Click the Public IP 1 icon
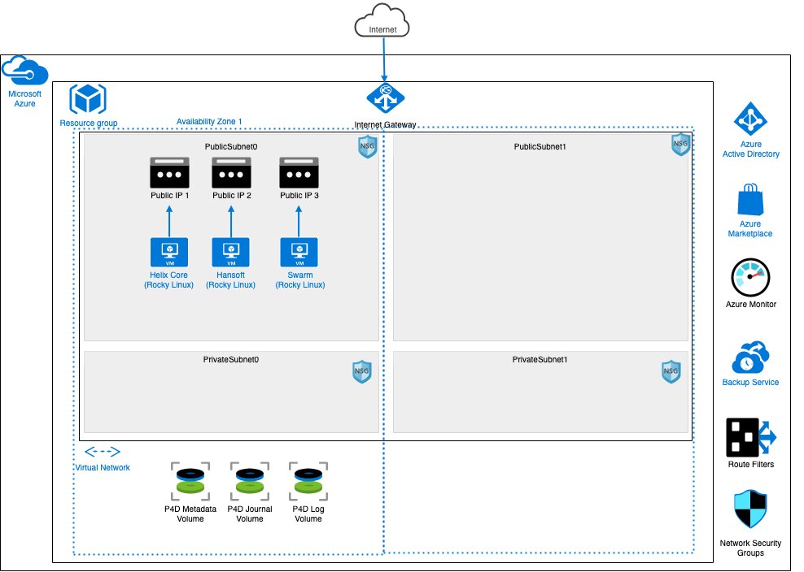The height and width of the screenshot is (572, 804). 170,172
